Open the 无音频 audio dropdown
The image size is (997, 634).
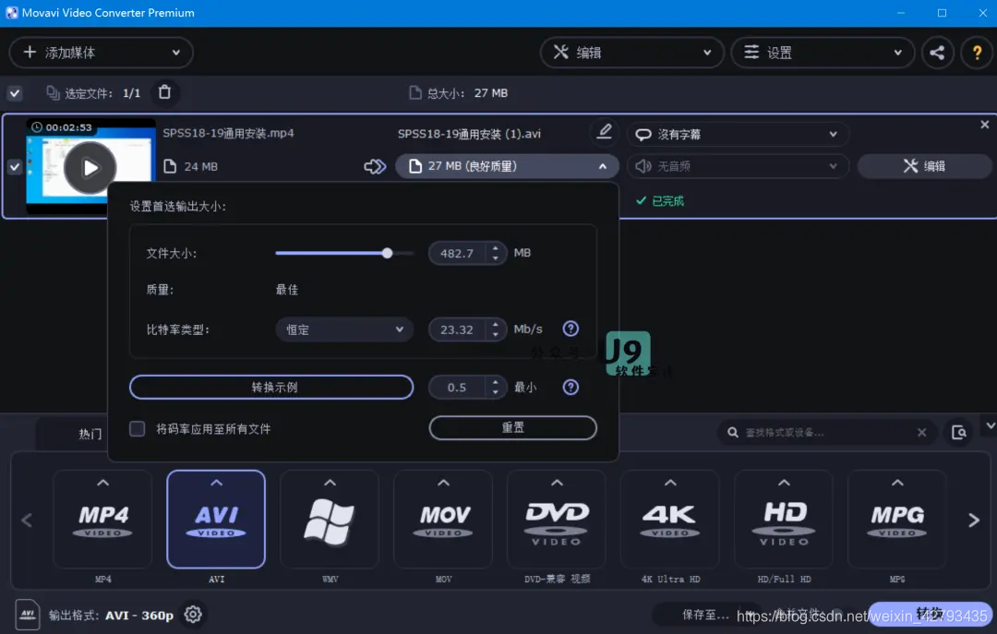click(739, 166)
